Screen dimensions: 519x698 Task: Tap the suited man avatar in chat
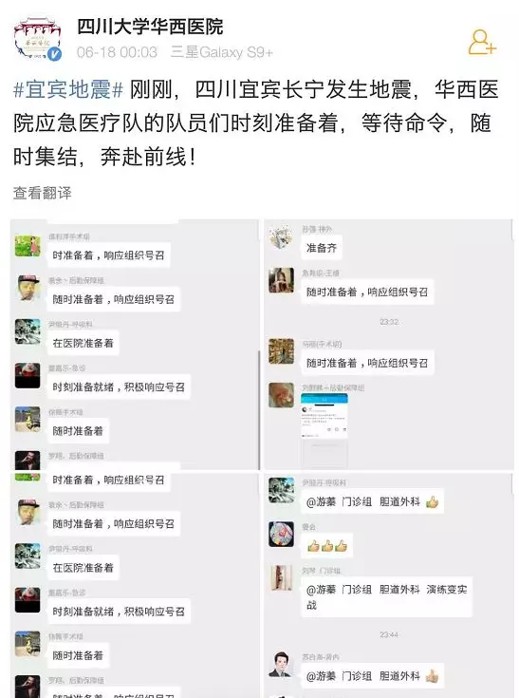tap(281, 664)
